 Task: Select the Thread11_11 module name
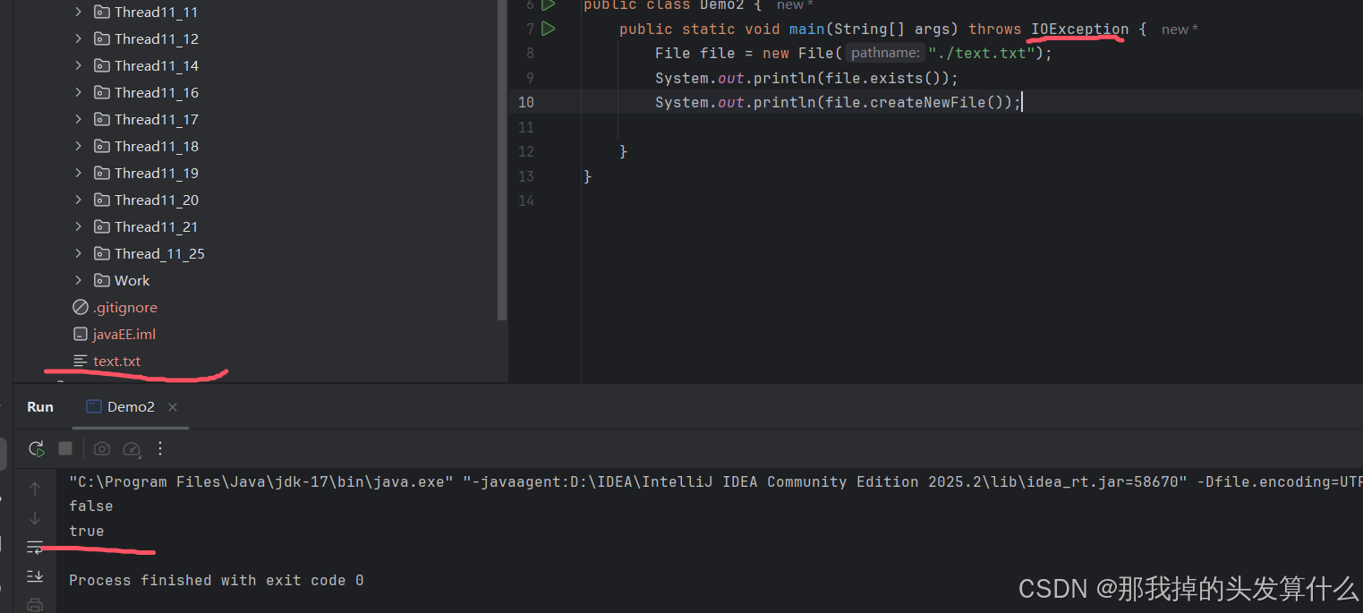(x=157, y=13)
